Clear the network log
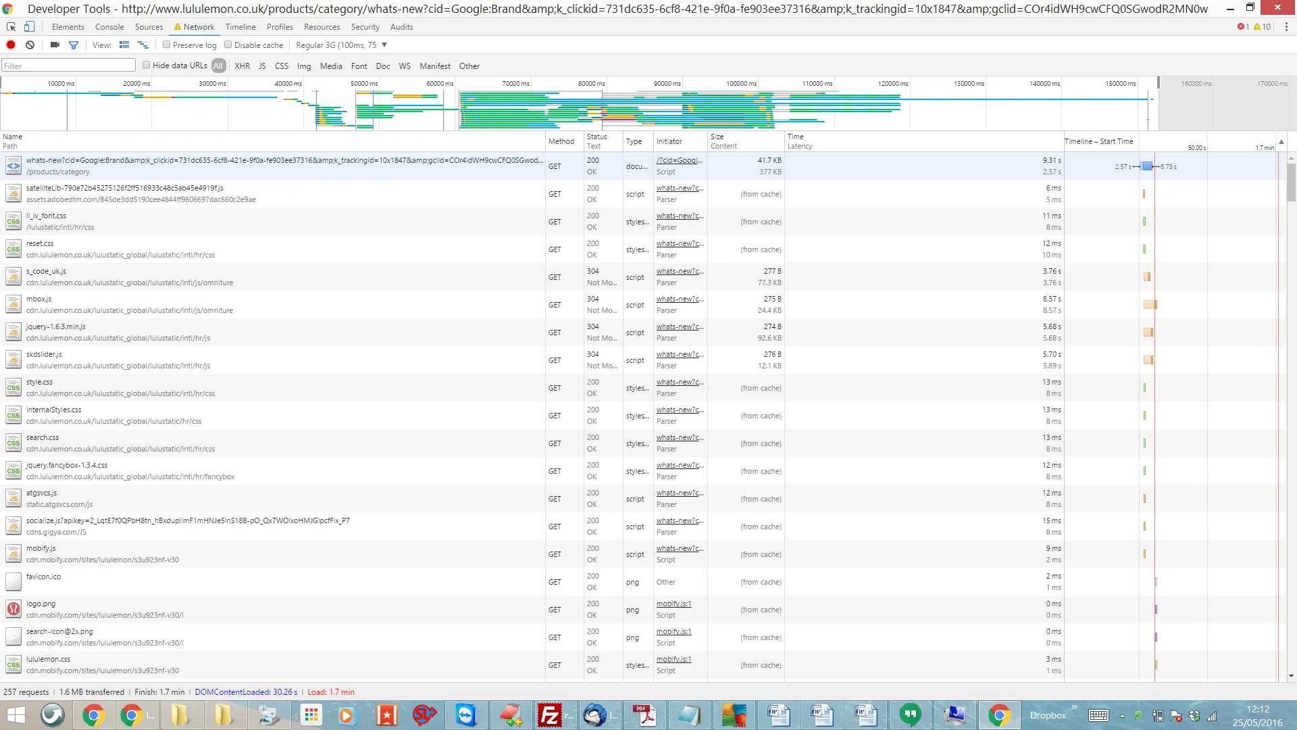 (30, 45)
